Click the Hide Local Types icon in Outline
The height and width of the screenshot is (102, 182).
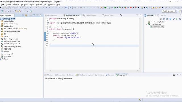[180, 19]
